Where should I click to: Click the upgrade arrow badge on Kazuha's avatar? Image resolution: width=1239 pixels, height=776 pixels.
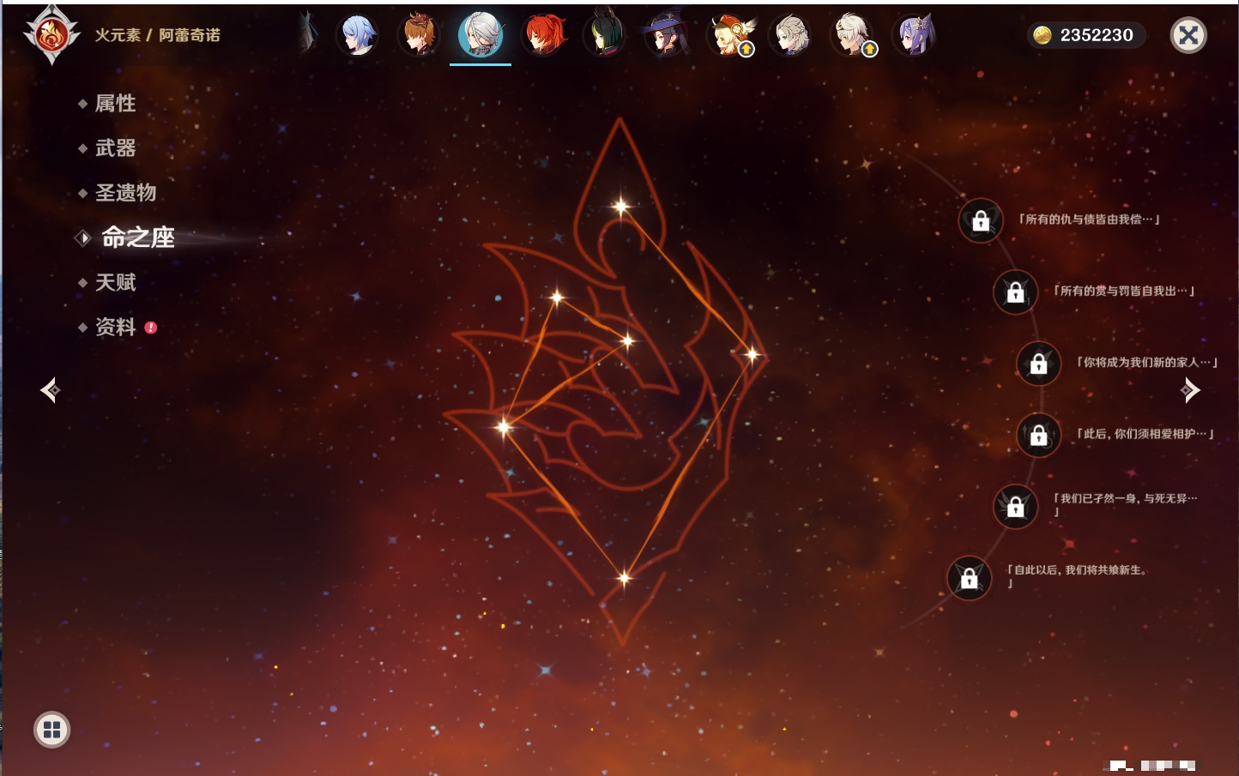(x=870, y=50)
